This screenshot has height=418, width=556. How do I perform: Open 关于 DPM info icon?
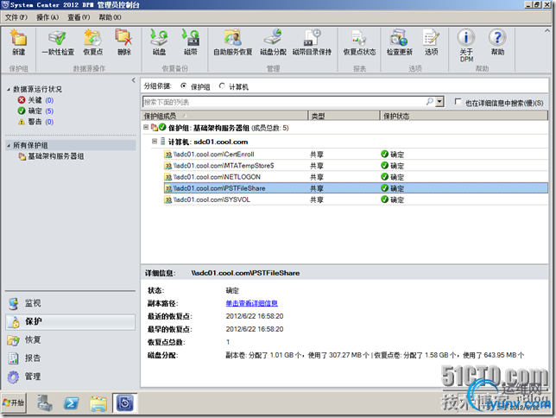[x=466, y=45]
